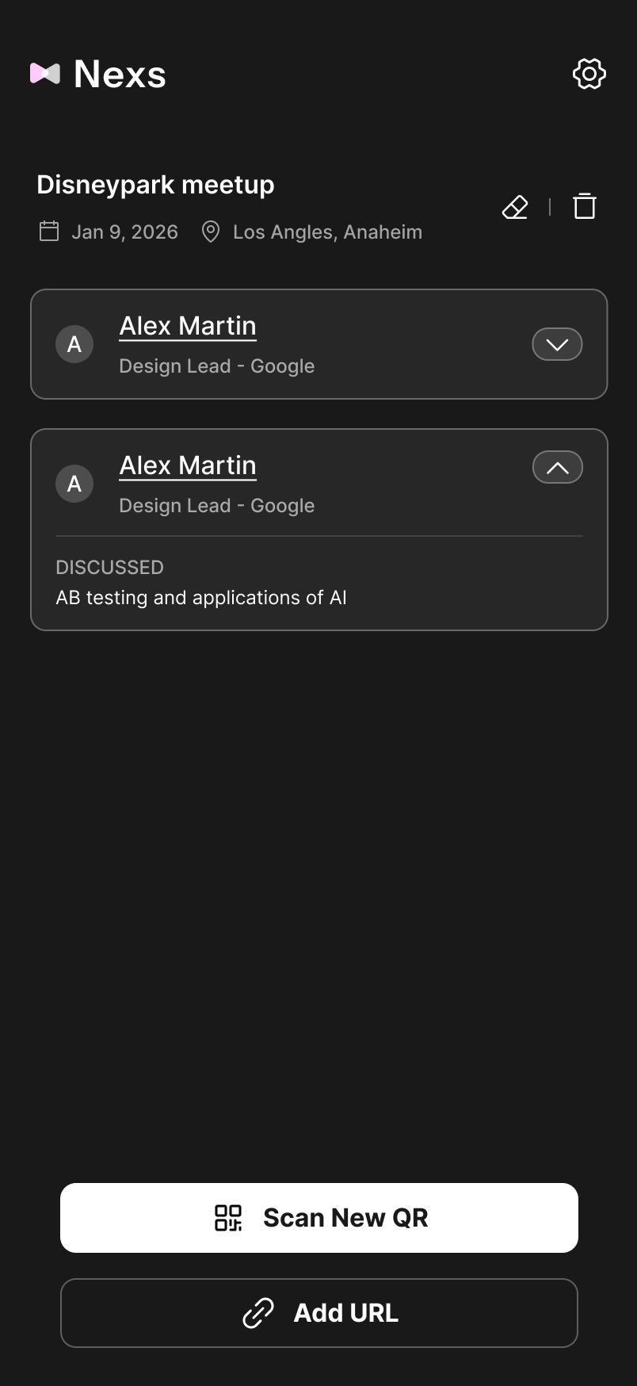Click the Nexs bow-tie logo icon
This screenshot has height=1386, width=637.
[x=45, y=74]
